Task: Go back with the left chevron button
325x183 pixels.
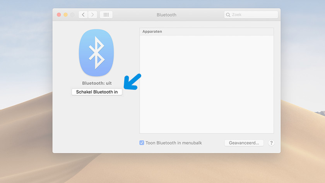Action: [83, 15]
